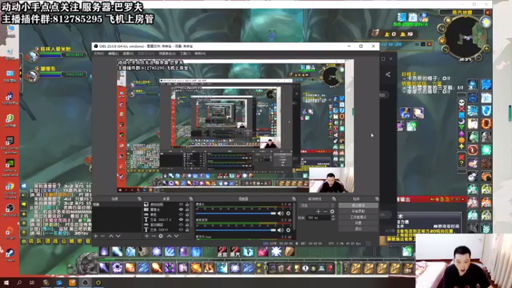Screen dimensions: 512x288
Task: Mute the 桌面音频 mixer channel speaker
Action: (280, 230)
